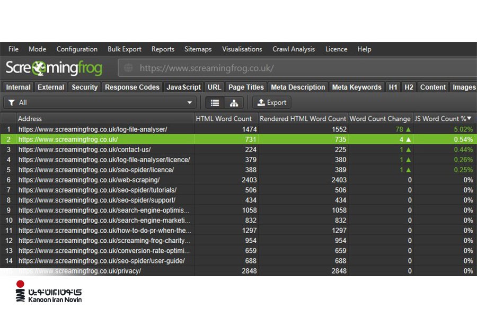The width and height of the screenshot is (477, 318).
Task: Select the Meta Description tab
Action: tap(298, 87)
